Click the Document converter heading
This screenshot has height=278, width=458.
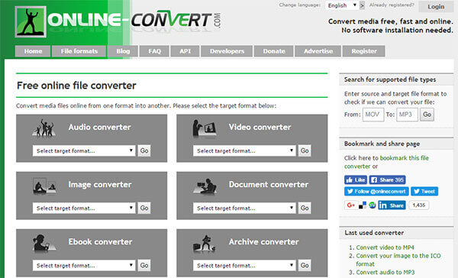click(269, 185)
